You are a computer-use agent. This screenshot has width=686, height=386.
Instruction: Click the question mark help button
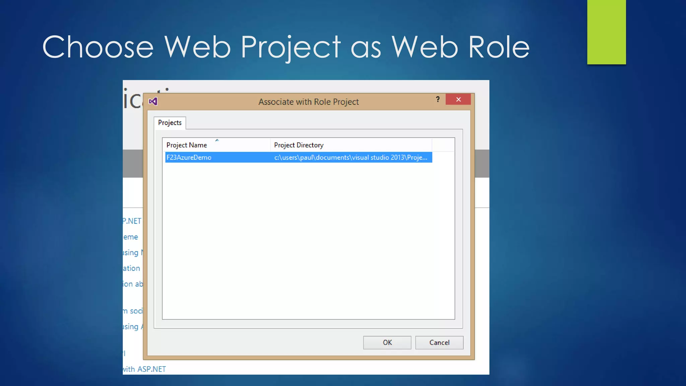coord(437,100)
